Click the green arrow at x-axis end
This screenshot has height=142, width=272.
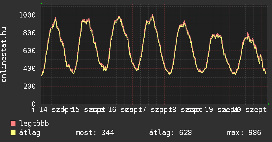268,104
